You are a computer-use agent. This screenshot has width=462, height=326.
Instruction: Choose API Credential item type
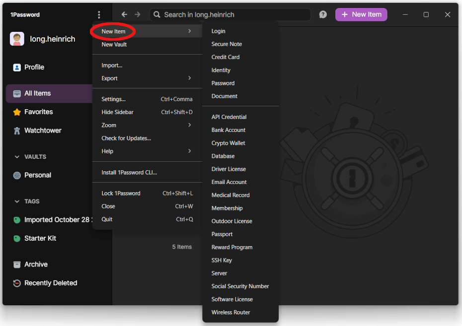240,117
